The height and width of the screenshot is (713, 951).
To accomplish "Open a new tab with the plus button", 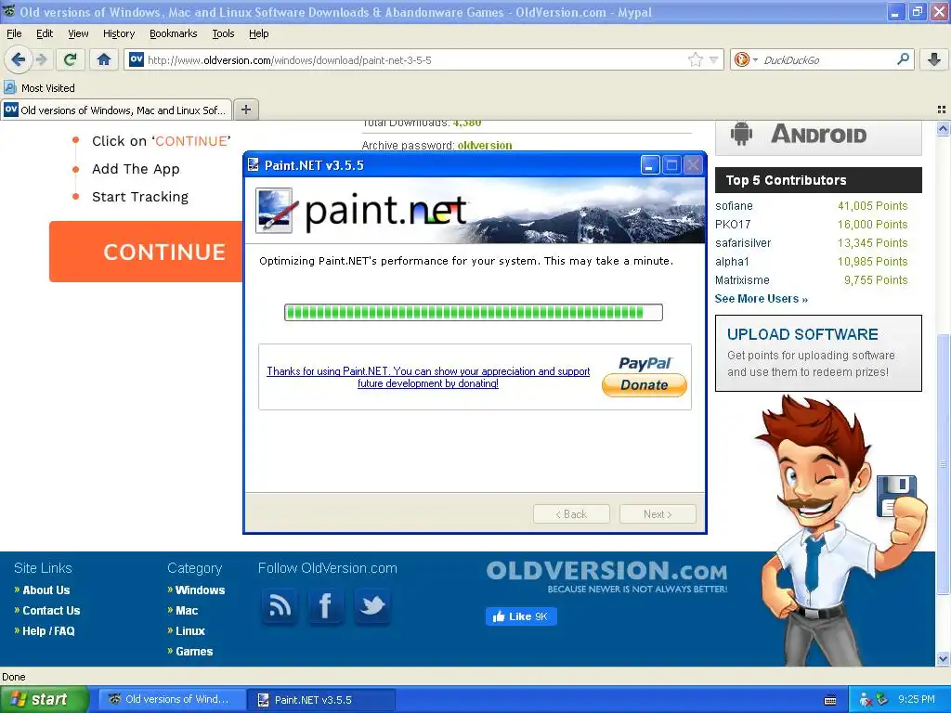I will [245, 110].
